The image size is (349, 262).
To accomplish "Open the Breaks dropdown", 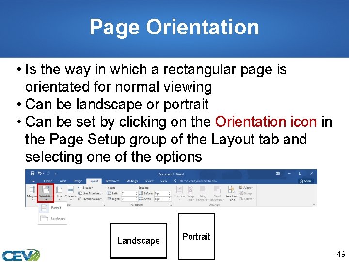I will [85, 188].
